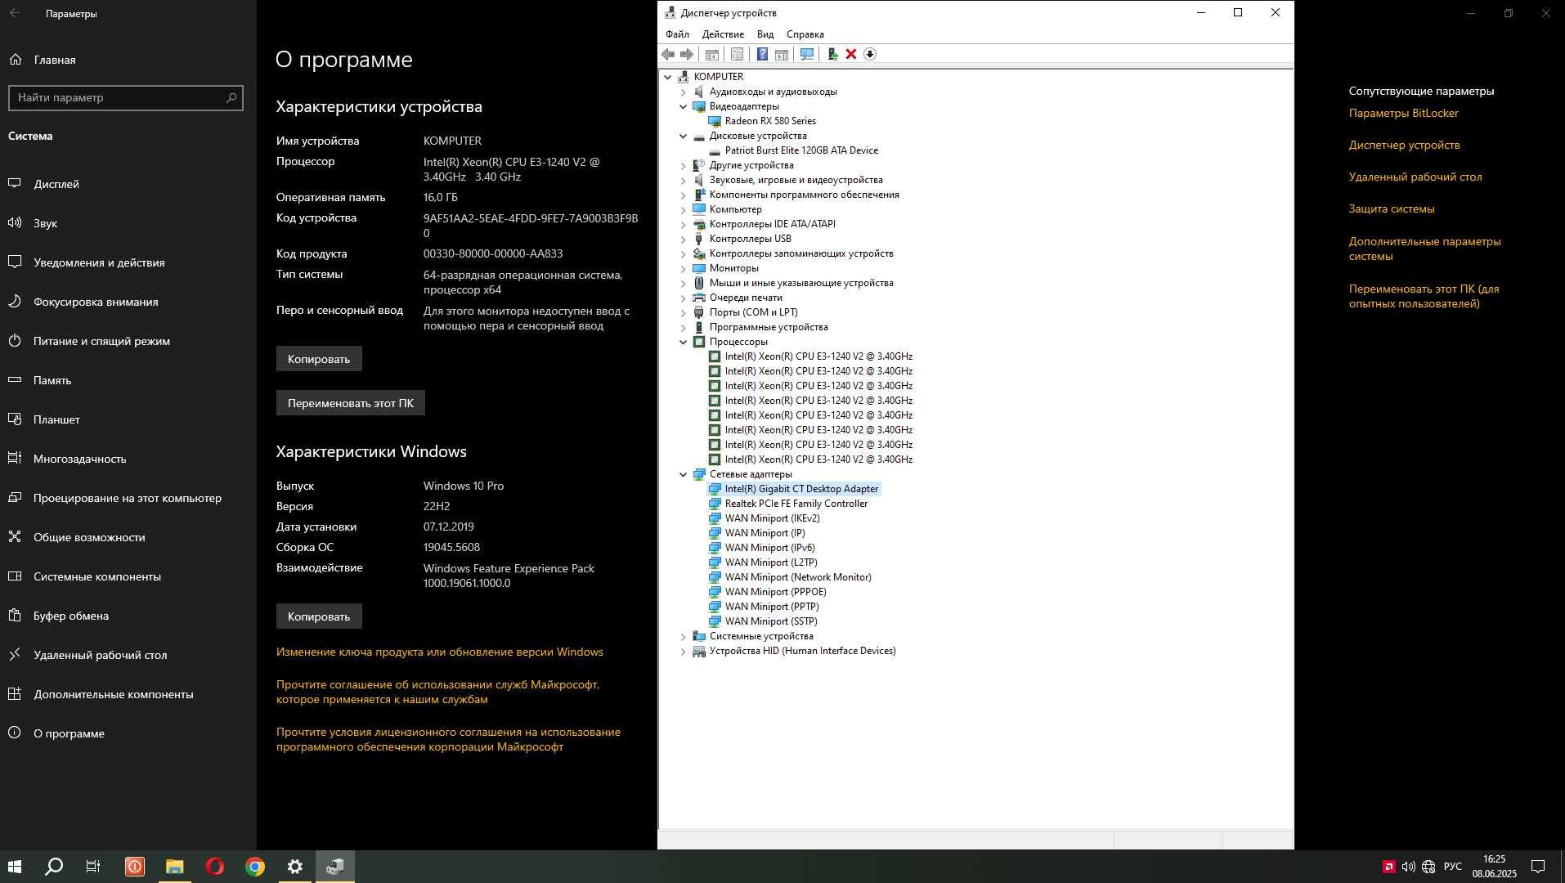
Task: Click the Back arrow in Device Manager toolbar
Action: click(668, 54)
